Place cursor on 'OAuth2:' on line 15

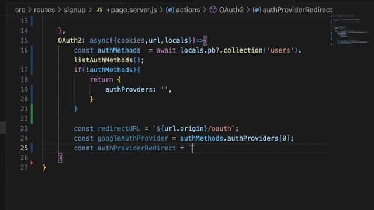[x=71, y=40]
